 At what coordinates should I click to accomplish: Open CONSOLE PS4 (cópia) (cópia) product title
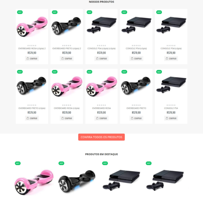tap(101, 49)
